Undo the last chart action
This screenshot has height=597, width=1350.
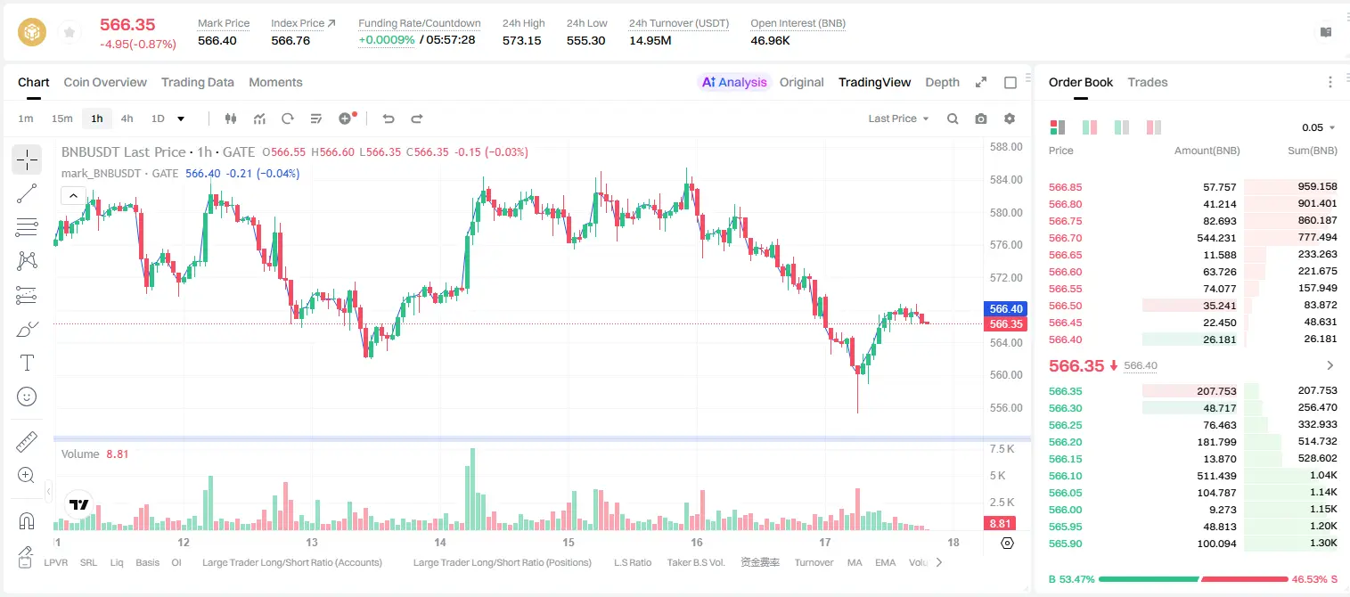(x=389, y=119)
